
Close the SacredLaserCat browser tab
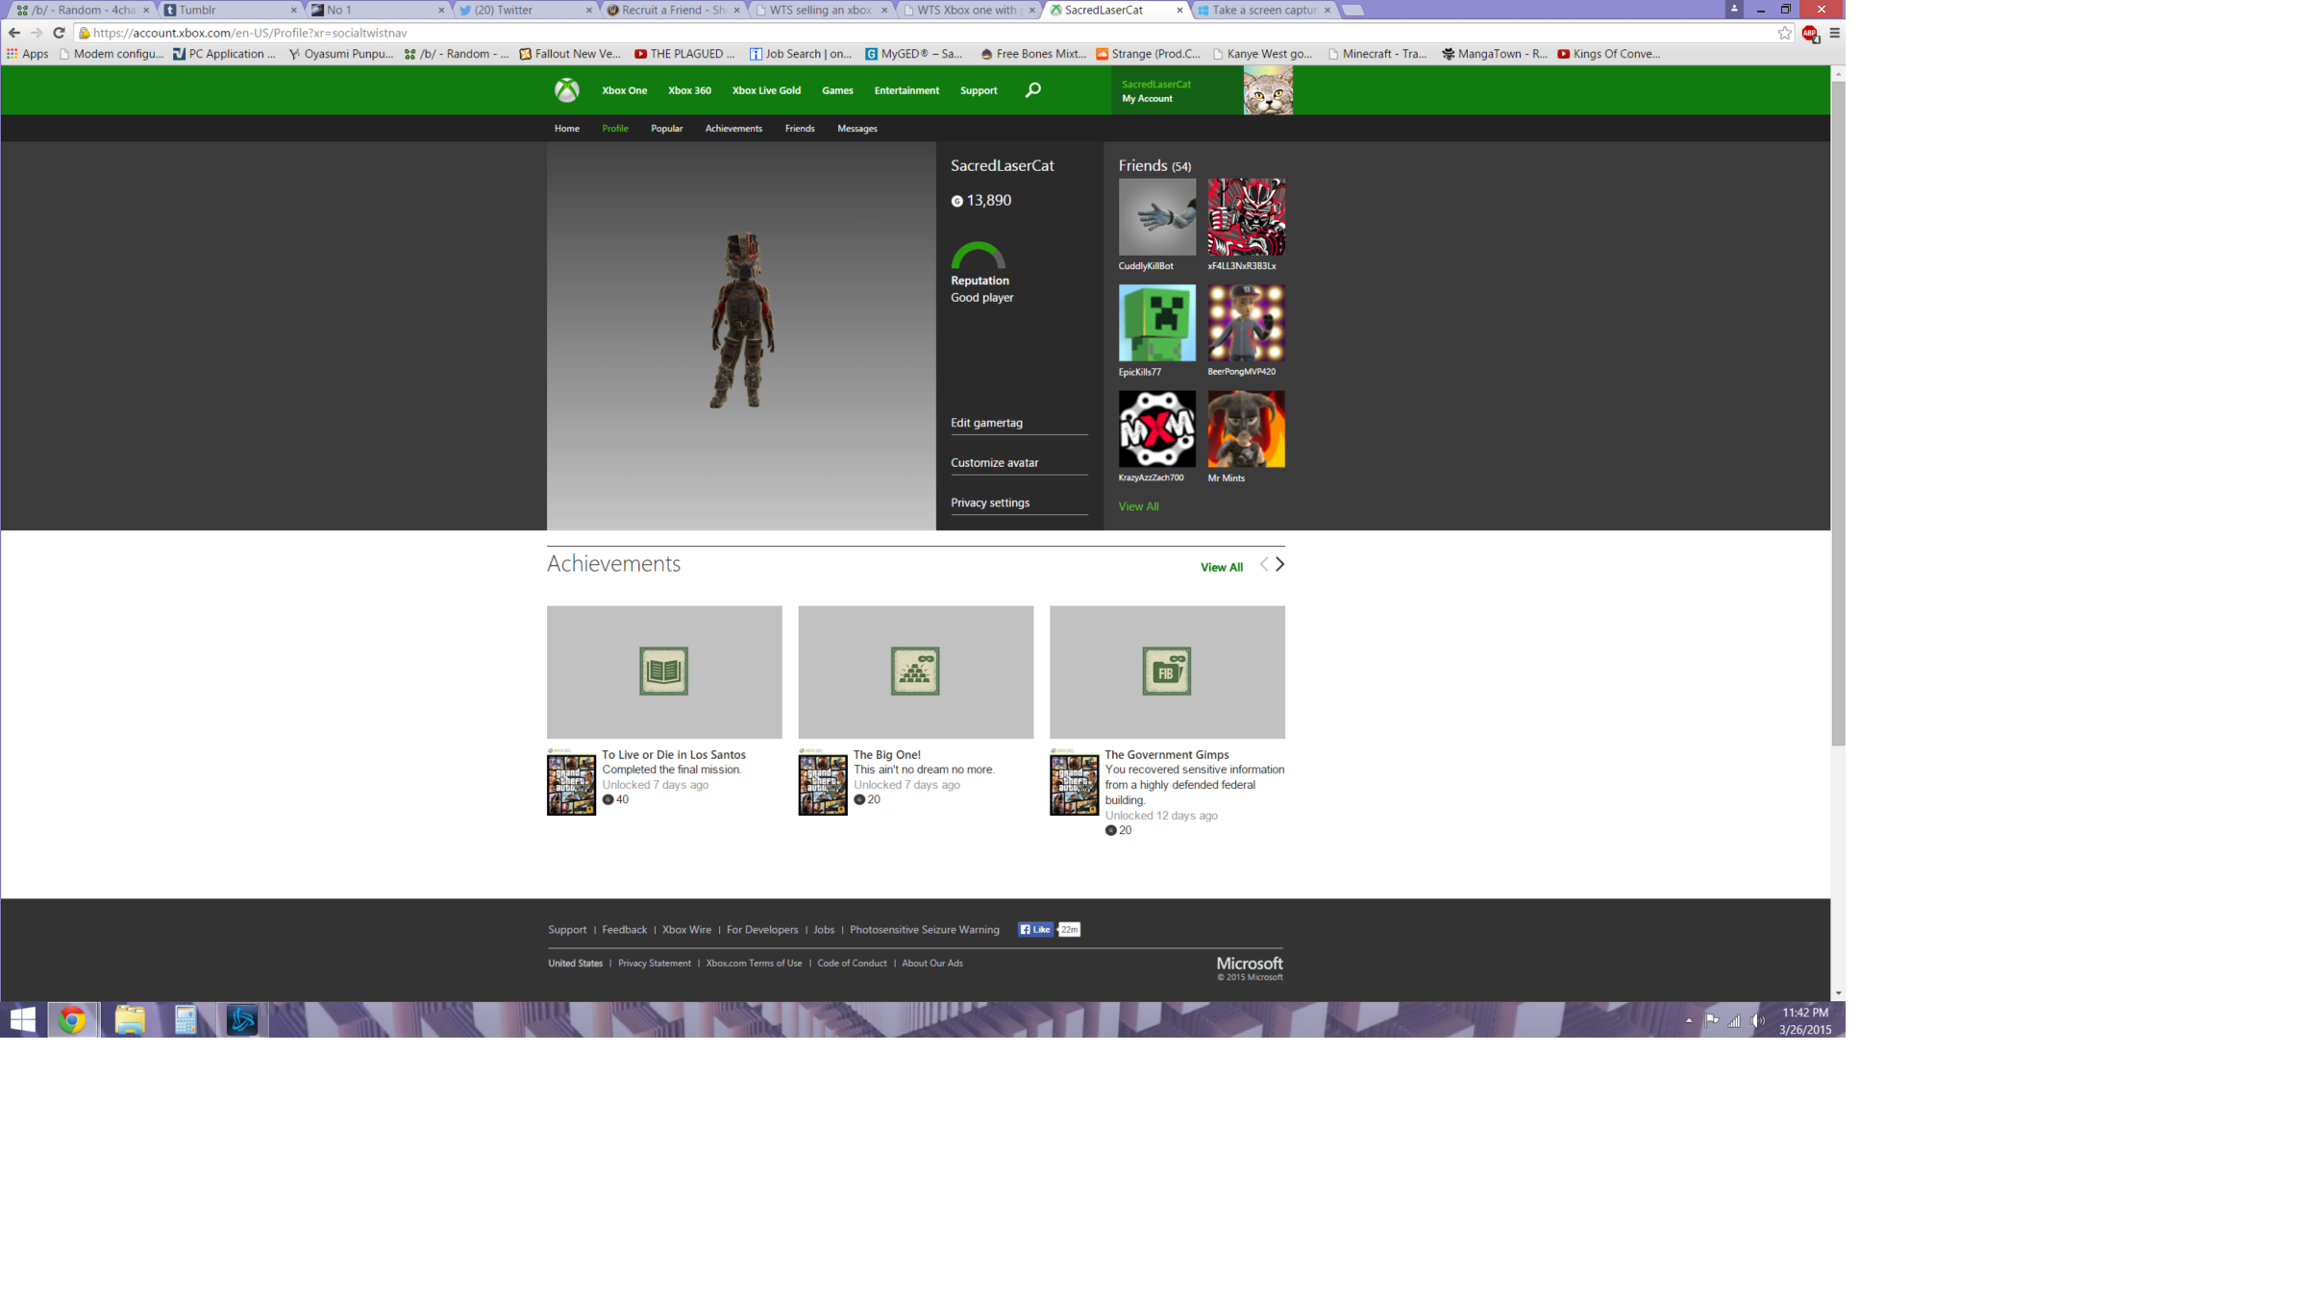1179,10
